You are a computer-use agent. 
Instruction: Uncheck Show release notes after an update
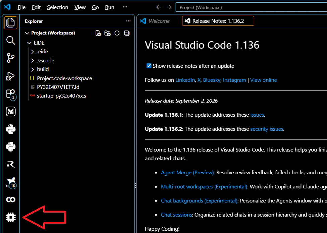149,66
